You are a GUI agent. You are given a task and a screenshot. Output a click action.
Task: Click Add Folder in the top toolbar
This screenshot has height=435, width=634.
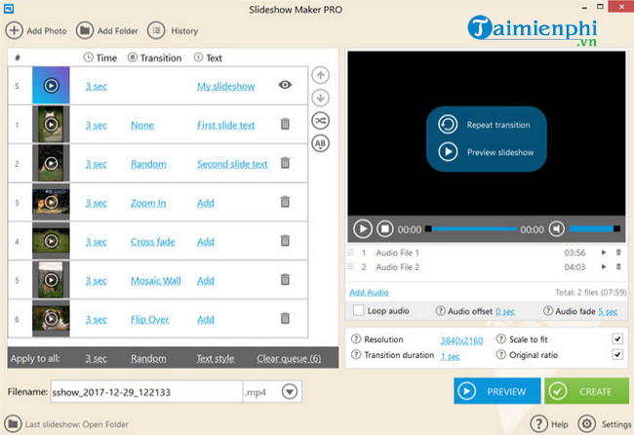pos(107,30)
